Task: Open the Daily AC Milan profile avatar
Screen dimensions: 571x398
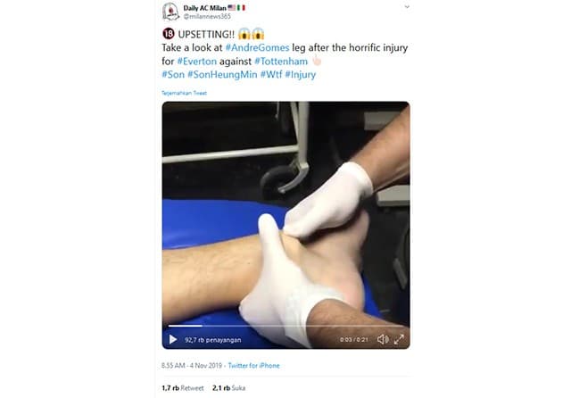Action: (170, 12)
